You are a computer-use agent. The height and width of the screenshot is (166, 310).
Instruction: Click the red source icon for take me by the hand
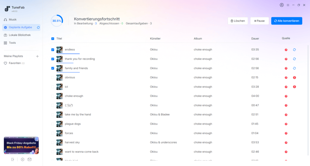click(x=286, y=115)
